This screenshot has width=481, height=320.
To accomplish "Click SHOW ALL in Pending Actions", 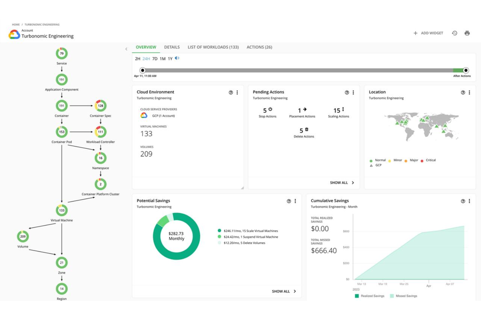I will (x=339, y=183).
